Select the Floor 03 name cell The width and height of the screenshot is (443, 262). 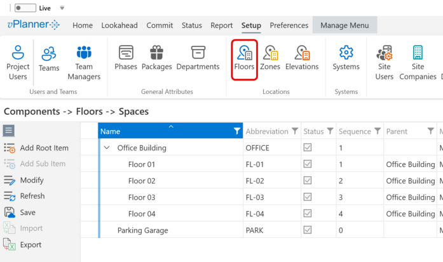click(142, 197)
